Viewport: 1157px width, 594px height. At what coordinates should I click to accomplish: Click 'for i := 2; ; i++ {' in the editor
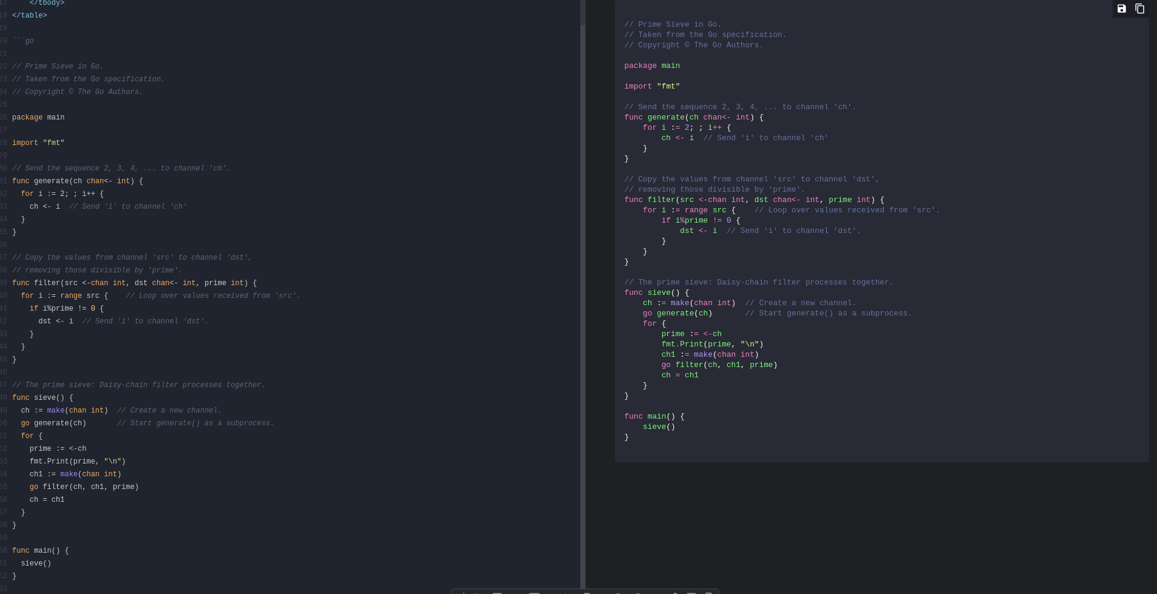click(x=63, y=194)
